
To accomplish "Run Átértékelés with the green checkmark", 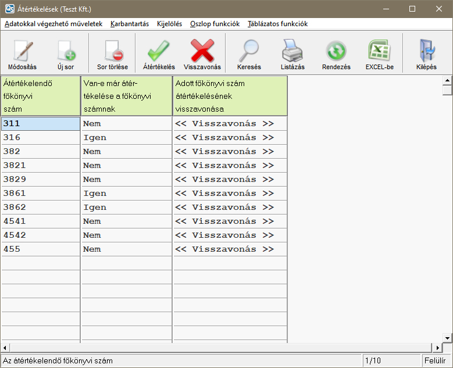I will coord(159,53).
